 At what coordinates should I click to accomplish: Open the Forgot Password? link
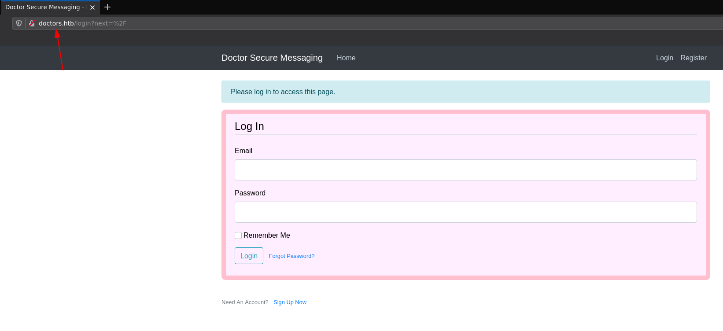click(291, 256)
